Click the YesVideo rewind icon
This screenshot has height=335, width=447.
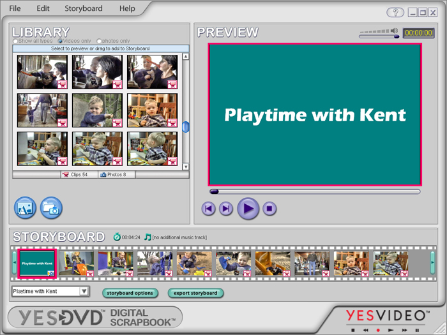(365, 330)
